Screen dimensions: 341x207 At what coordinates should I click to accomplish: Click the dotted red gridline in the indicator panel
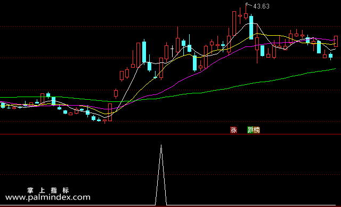tap(170, 175)
